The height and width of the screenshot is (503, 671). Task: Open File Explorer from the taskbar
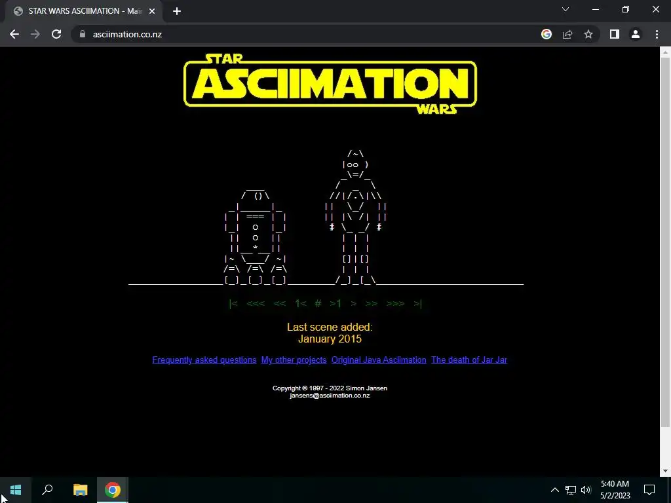[80, 490]
